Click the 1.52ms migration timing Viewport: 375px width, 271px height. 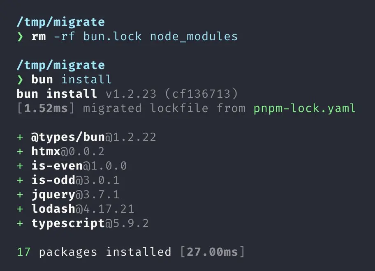tap(46, 108)
